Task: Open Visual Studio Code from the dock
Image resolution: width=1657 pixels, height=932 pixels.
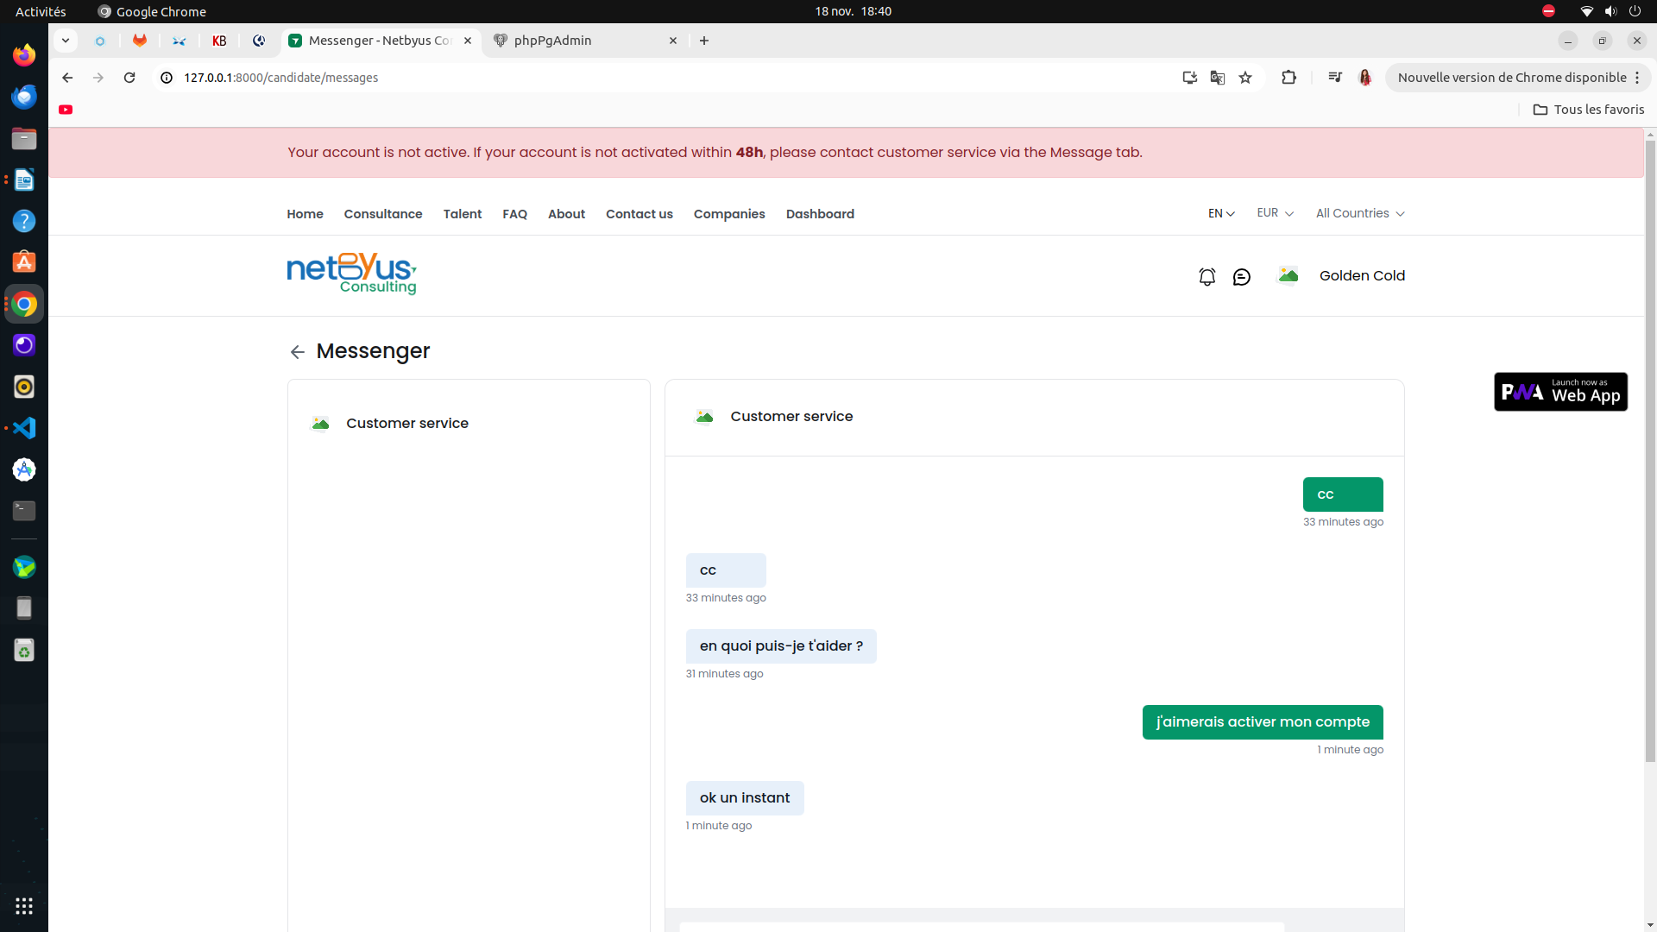Action: [24, 428]
